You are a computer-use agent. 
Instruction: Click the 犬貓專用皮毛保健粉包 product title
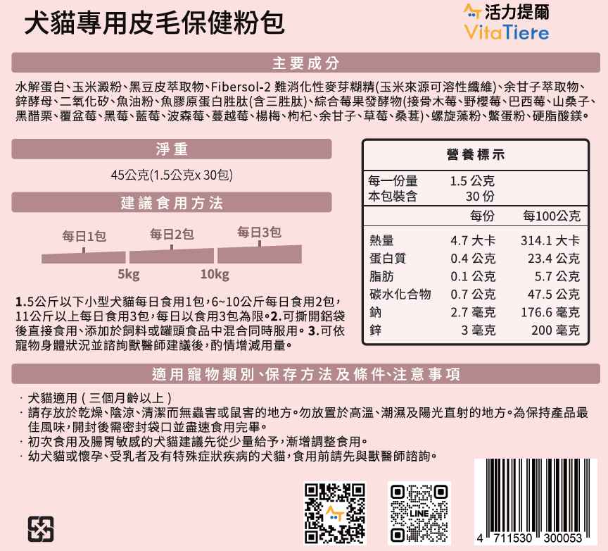pos(155,23)
